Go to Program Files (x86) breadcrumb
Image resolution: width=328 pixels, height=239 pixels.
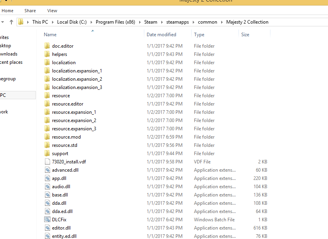point(116,22)
